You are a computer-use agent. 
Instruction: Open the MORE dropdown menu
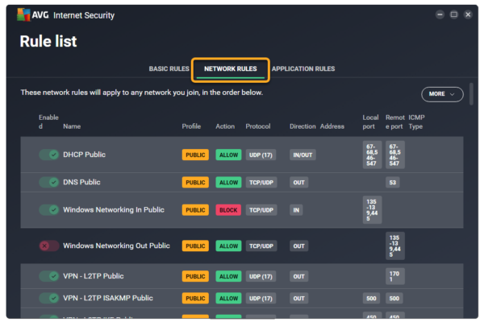442,94
